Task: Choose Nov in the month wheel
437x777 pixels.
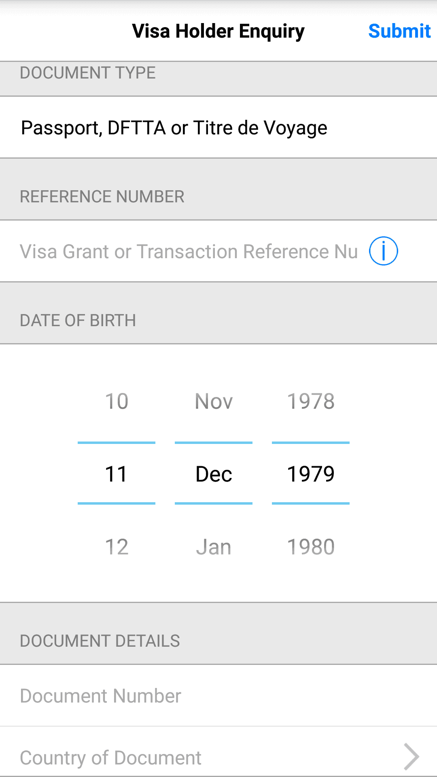Action: pyautogui.click(x=214, y=401)
